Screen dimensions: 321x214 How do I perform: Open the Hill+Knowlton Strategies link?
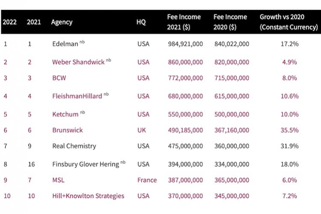88,196
